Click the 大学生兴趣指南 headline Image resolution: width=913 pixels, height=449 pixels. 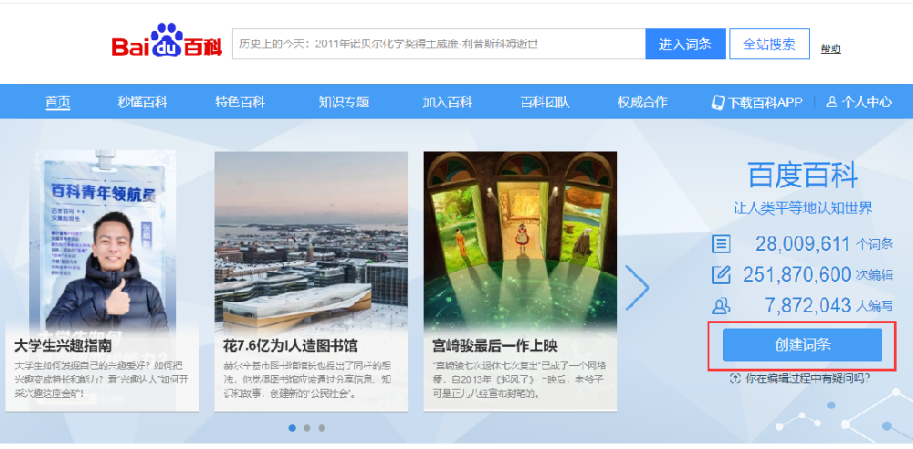click(63, 346)
